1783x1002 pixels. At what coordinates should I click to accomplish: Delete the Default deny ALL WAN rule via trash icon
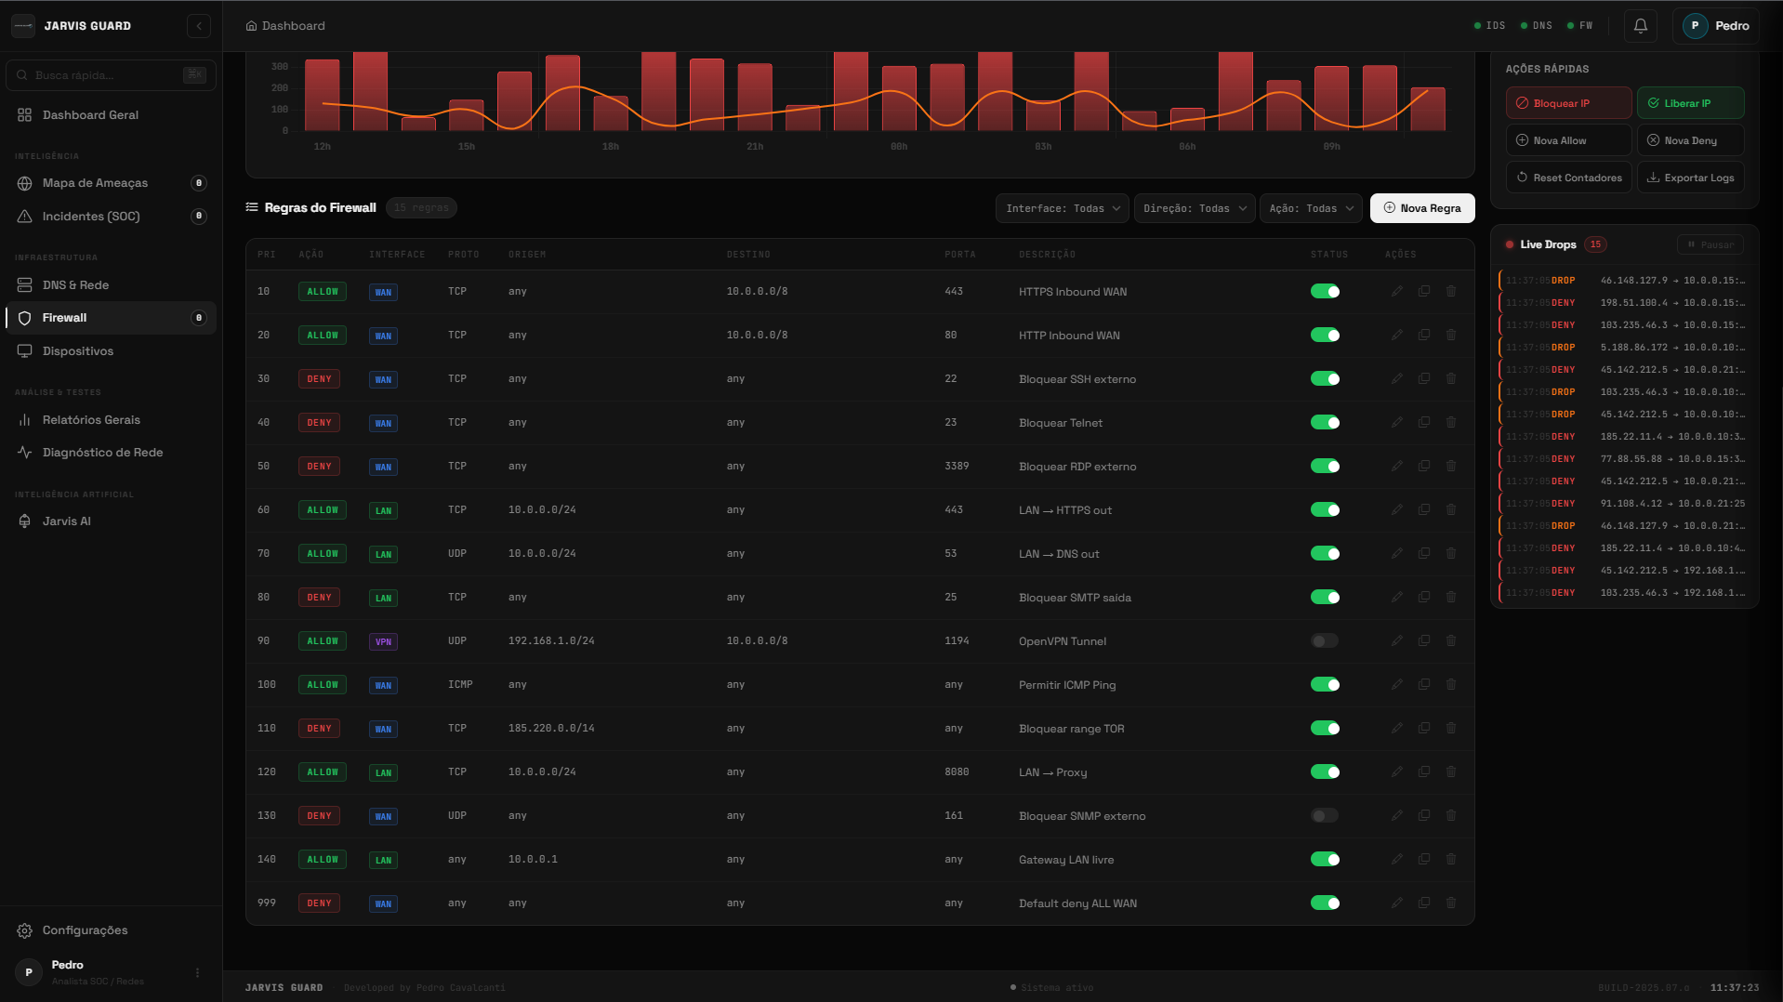1450,903
